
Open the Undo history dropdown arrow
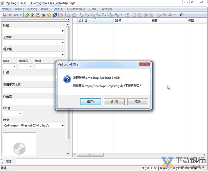(x=21, y=15)
